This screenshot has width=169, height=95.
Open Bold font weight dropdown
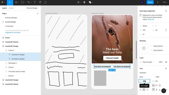point(142,77)
